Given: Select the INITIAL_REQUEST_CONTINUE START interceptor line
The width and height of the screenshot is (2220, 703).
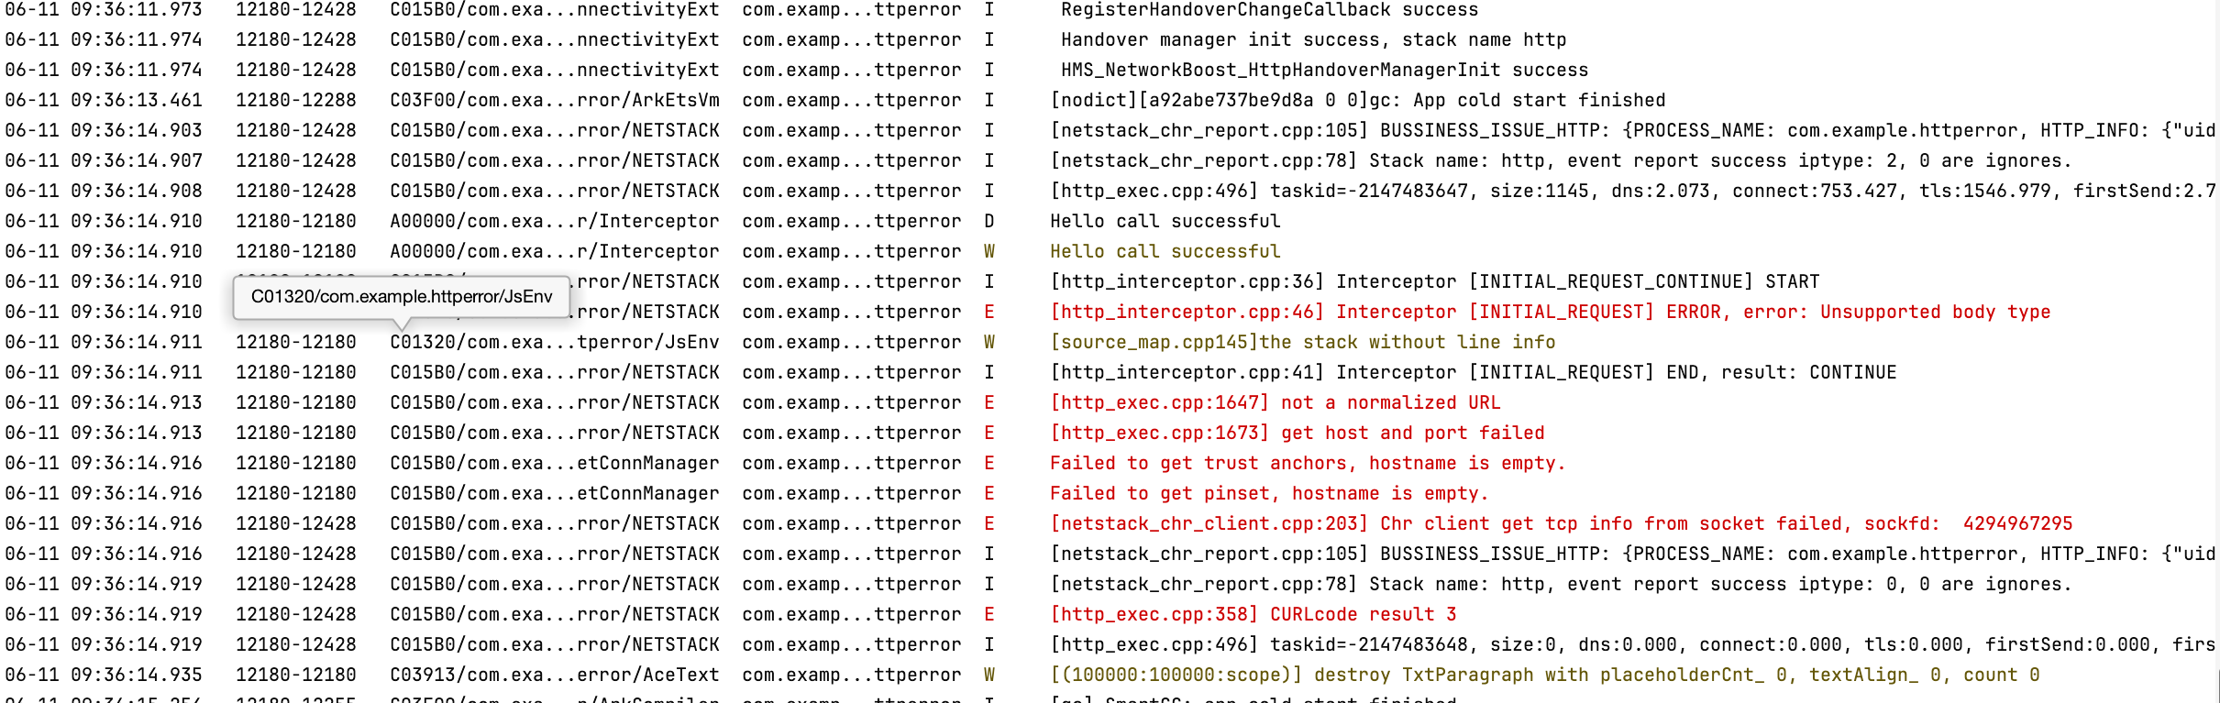Looking at the screenshot, I should tap(1434, 281).
